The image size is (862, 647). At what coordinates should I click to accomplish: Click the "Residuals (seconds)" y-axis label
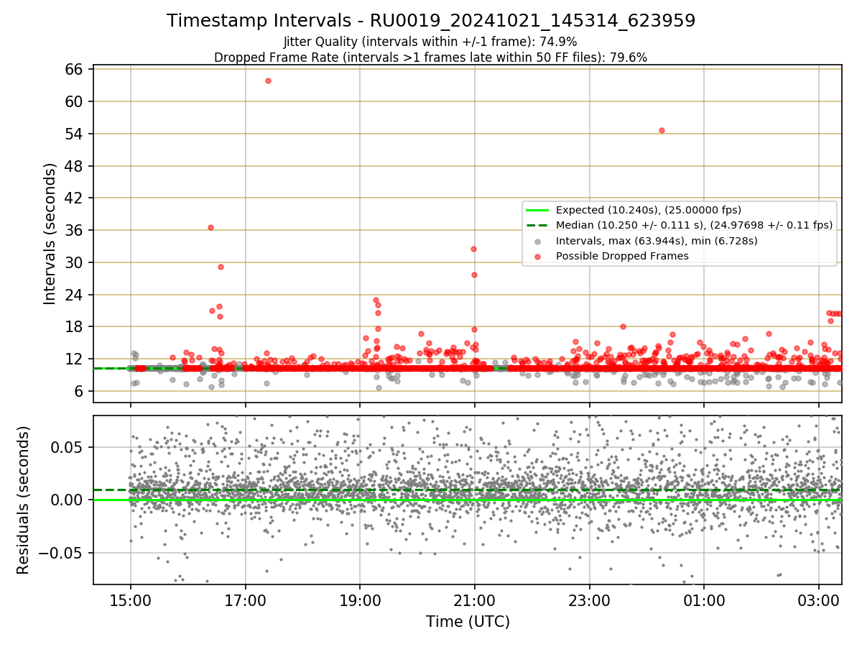coord(23,500)
